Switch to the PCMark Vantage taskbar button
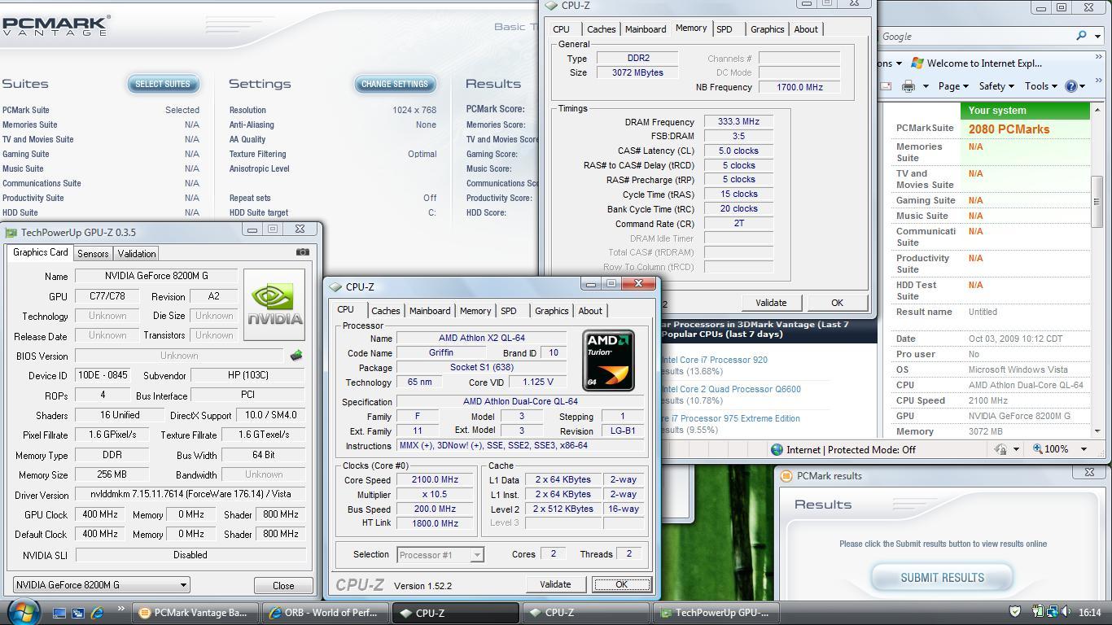The width and height of the screenshot is (1112, 625). (x=195, y=613)
